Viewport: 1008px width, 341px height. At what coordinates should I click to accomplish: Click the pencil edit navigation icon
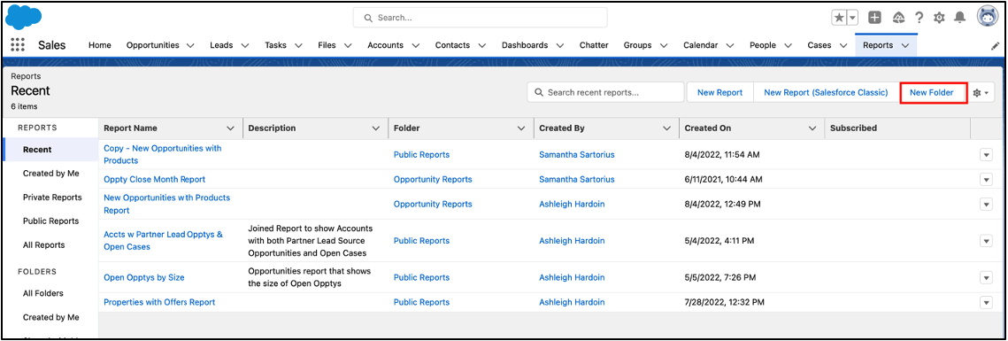point(995,46)
